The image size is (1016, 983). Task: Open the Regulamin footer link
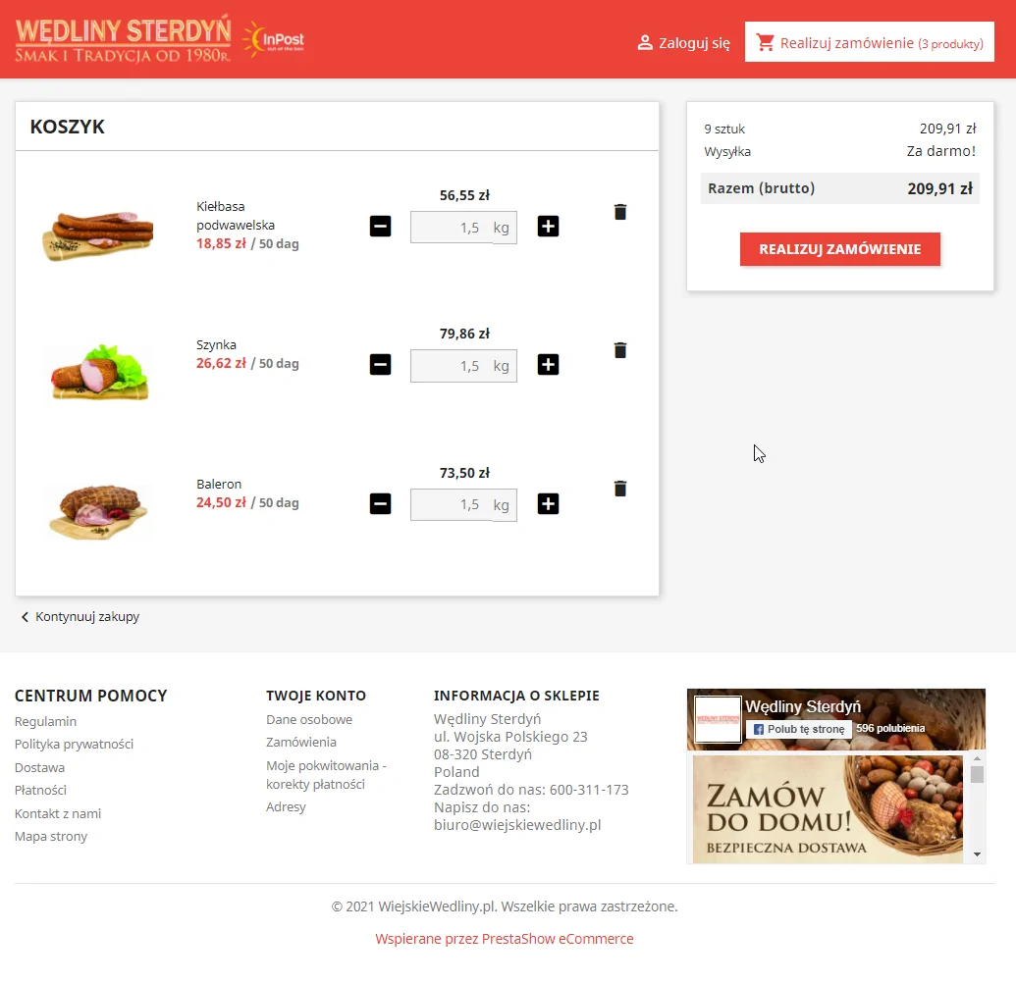pos(45,721)
